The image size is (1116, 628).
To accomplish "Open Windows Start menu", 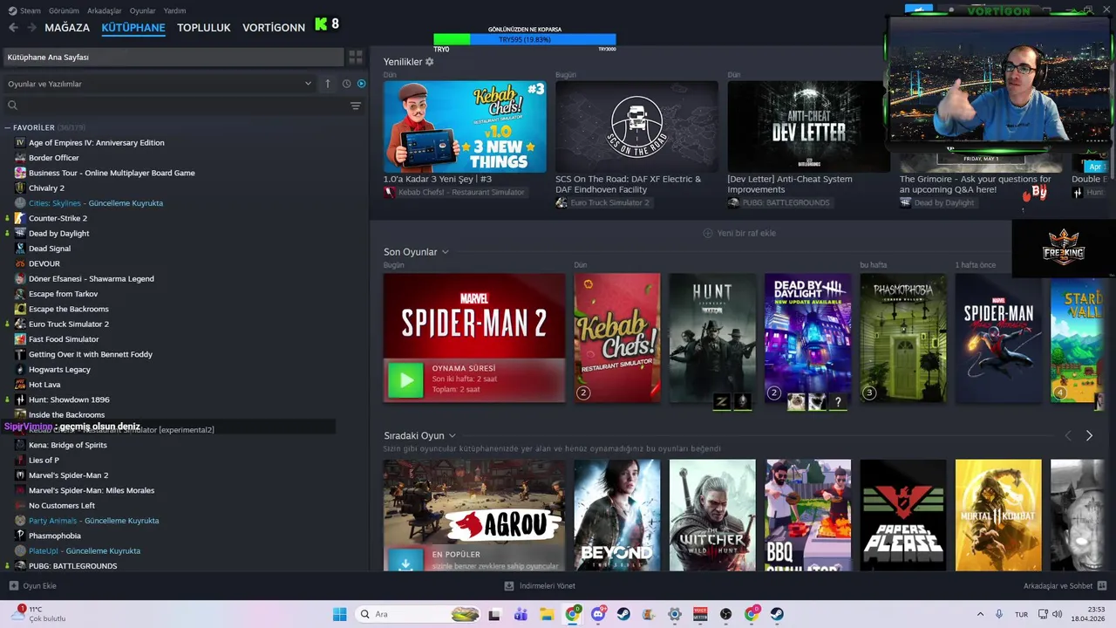I will (x=339, y=614).
